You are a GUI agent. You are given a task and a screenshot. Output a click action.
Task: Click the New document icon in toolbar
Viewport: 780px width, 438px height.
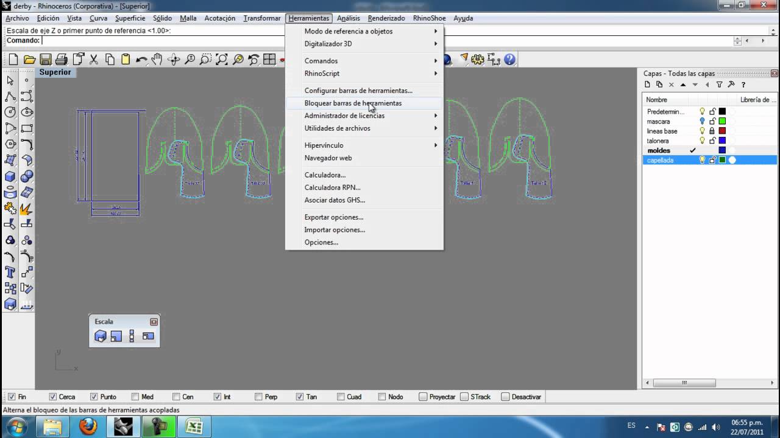pos(13,60)
